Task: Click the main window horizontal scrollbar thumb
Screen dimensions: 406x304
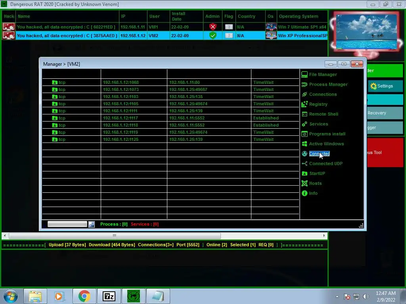Action: coord(115,236)
